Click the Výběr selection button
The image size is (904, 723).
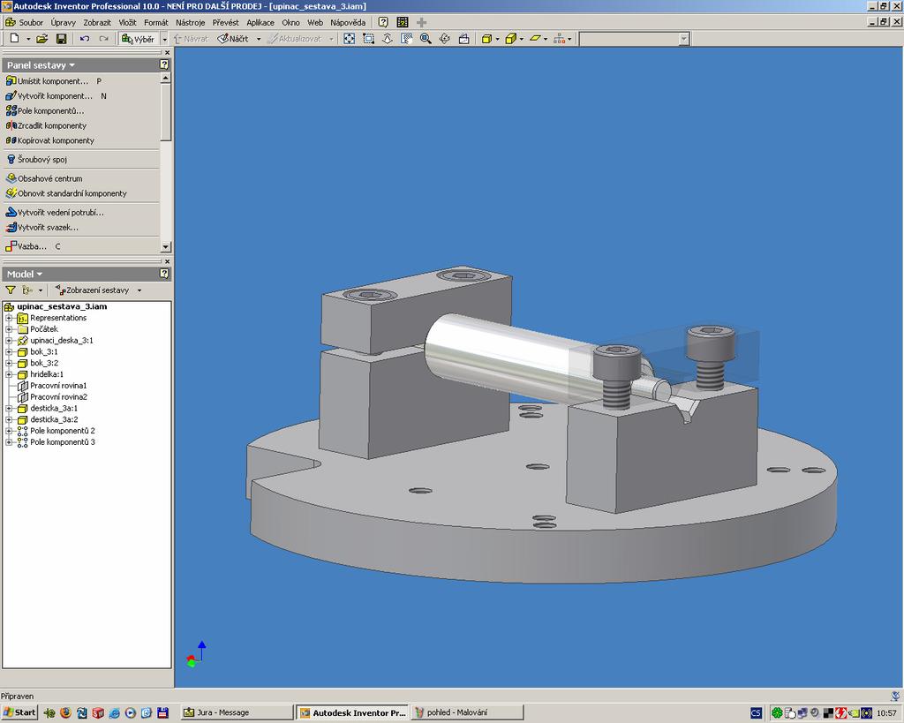click(139, 39)
